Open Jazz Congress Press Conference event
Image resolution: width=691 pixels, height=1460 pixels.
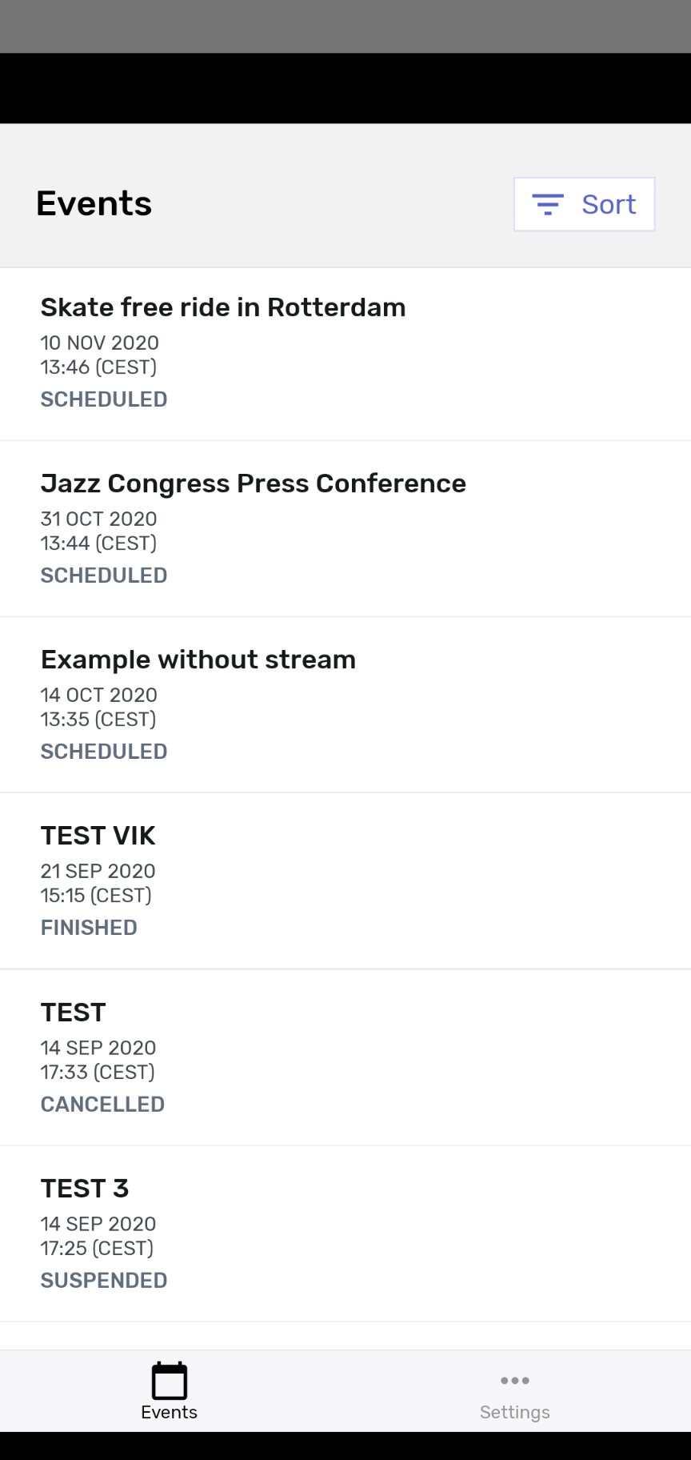coord(253,483)
